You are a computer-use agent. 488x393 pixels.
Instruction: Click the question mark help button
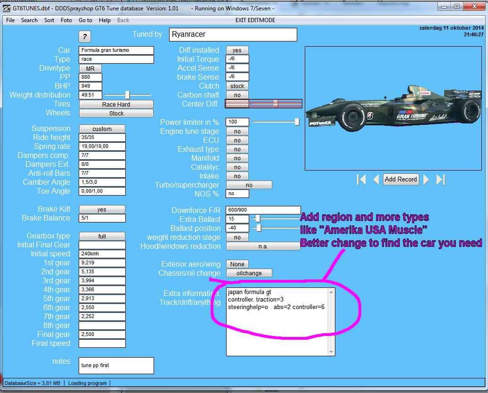(85, 36)
